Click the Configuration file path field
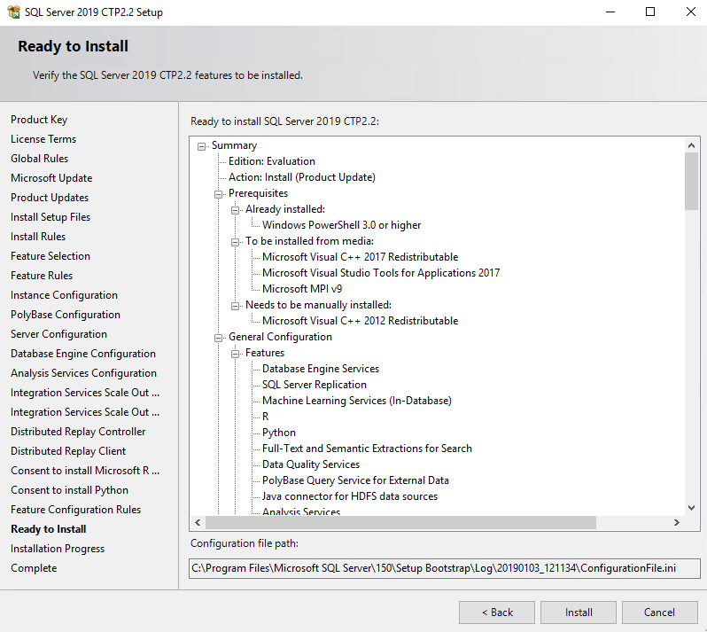 click(x=444, y=568)
